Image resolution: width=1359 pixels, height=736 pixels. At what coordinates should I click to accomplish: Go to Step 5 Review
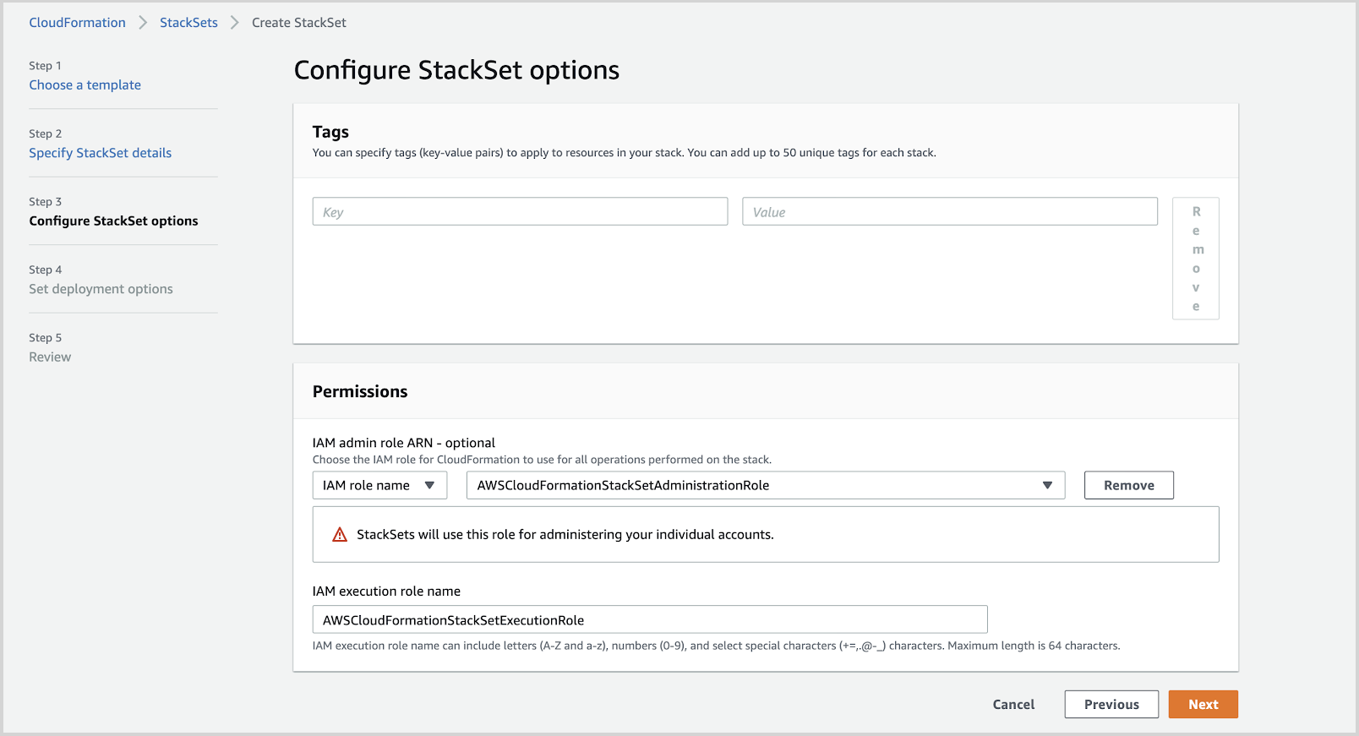pos(50,356)
